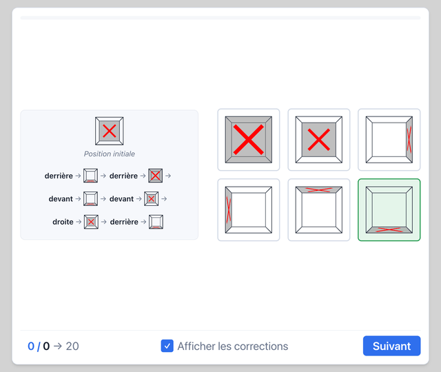Select green highlighted answer with X on bottom

389,209
